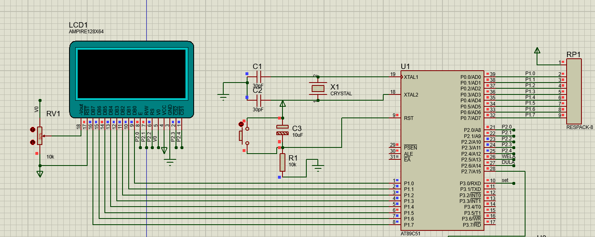Select the ground symbol left of C1 and C2

(223, 98)
